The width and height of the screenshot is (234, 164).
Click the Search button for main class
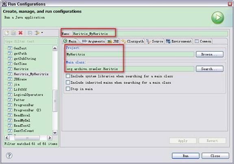coord(210,69)
